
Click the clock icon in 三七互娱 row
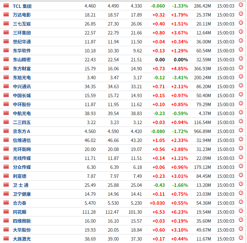tap(241, 23)
